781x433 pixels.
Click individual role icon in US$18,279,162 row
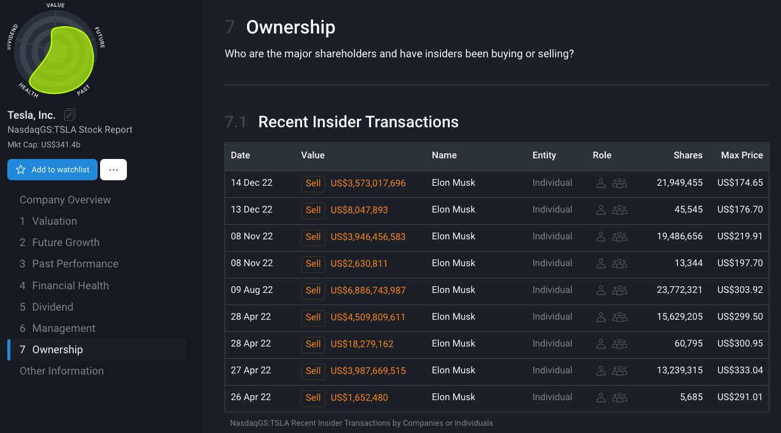(x=601, y=343)
